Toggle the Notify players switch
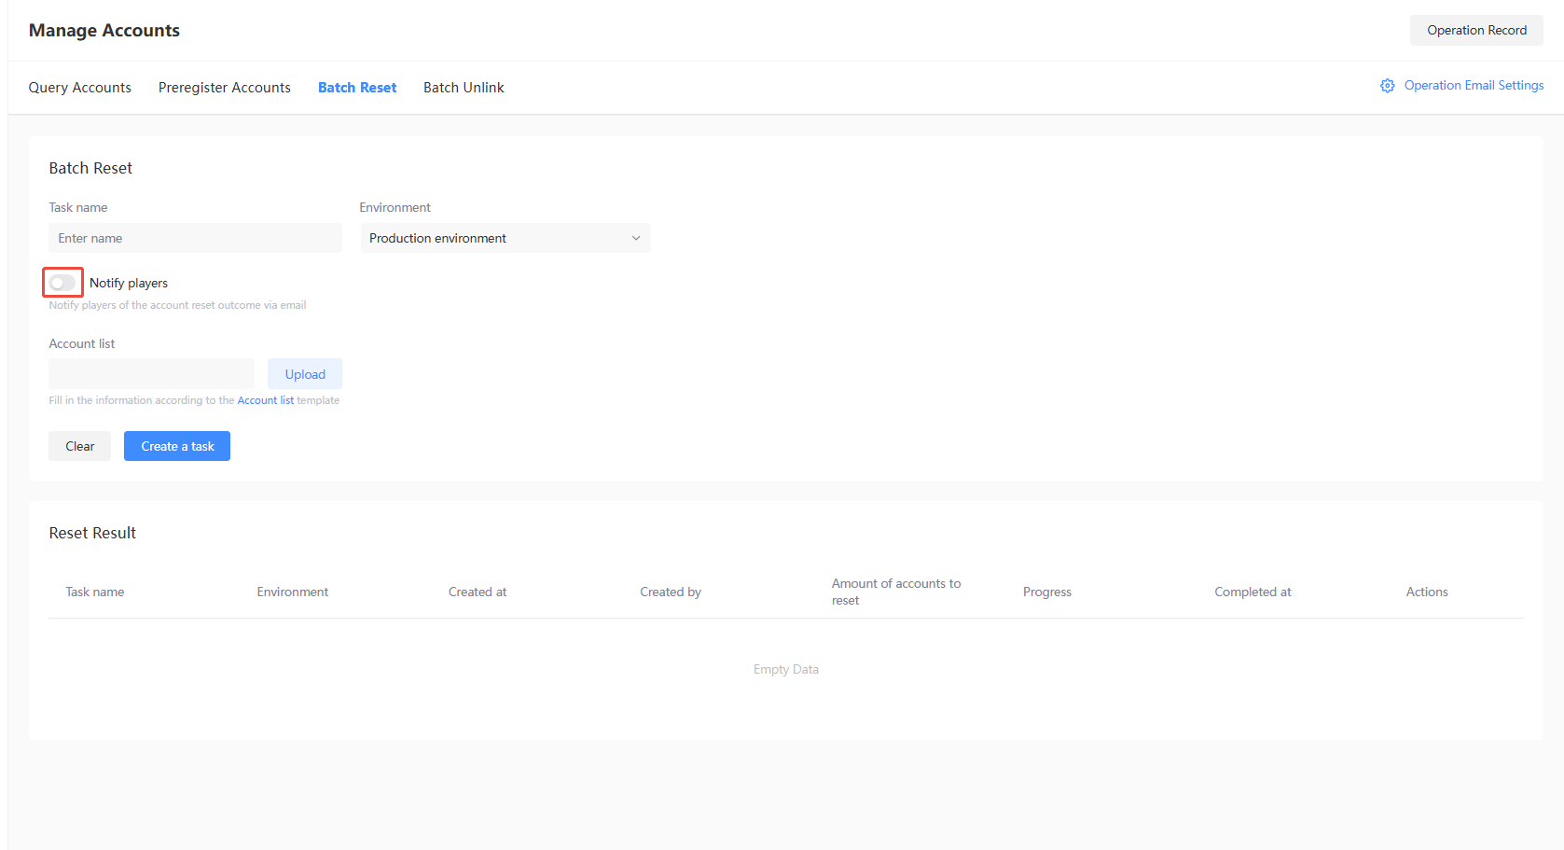Viewport: 1564px width, 850px height. (62, 283)
